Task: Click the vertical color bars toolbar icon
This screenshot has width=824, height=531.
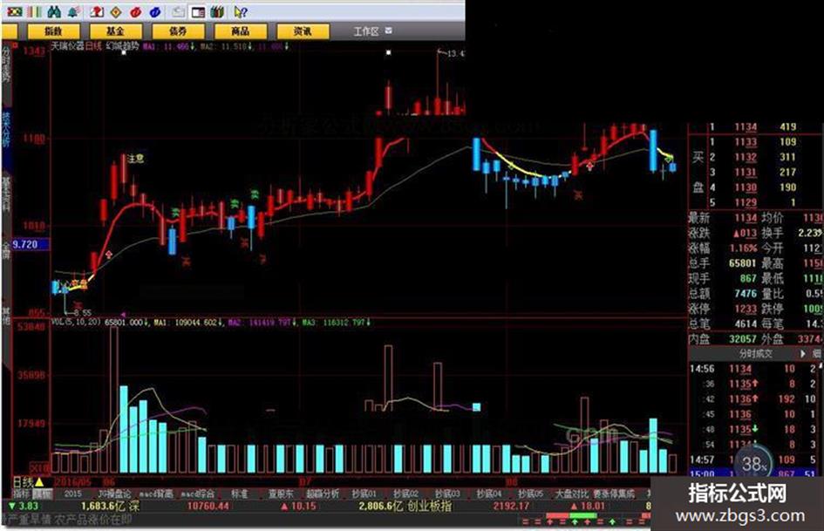Action: pos(34,11)
